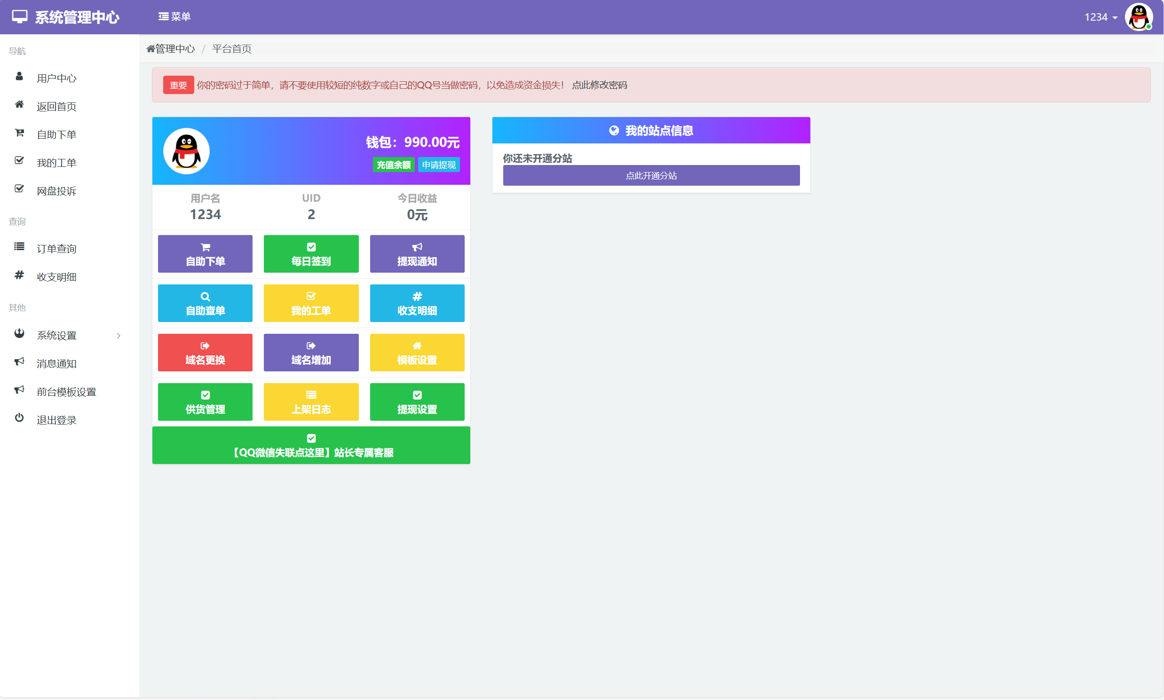Click the 充值余额 button
Screen dimensions: 1164x700
click(393, 165)
